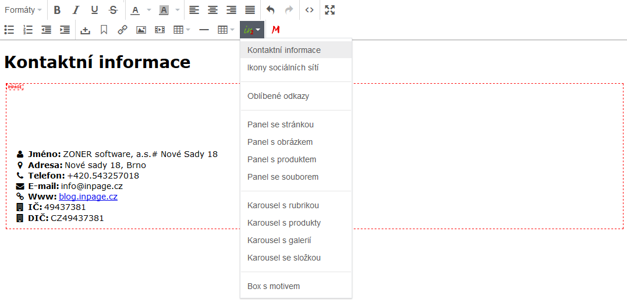
Task: Toggle bold formatting
Action: click(57, 10)
